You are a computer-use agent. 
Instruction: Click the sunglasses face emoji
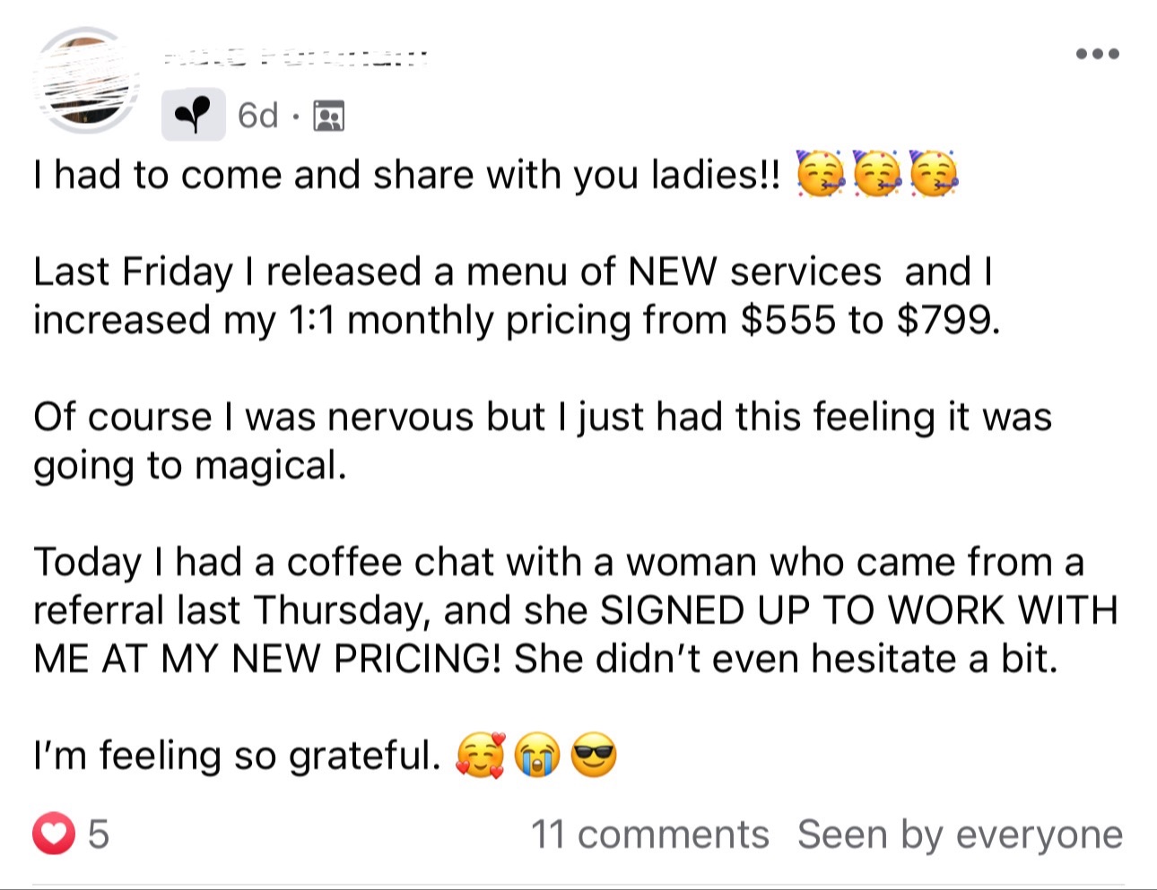pyautogui.click(x=594, y=756)
